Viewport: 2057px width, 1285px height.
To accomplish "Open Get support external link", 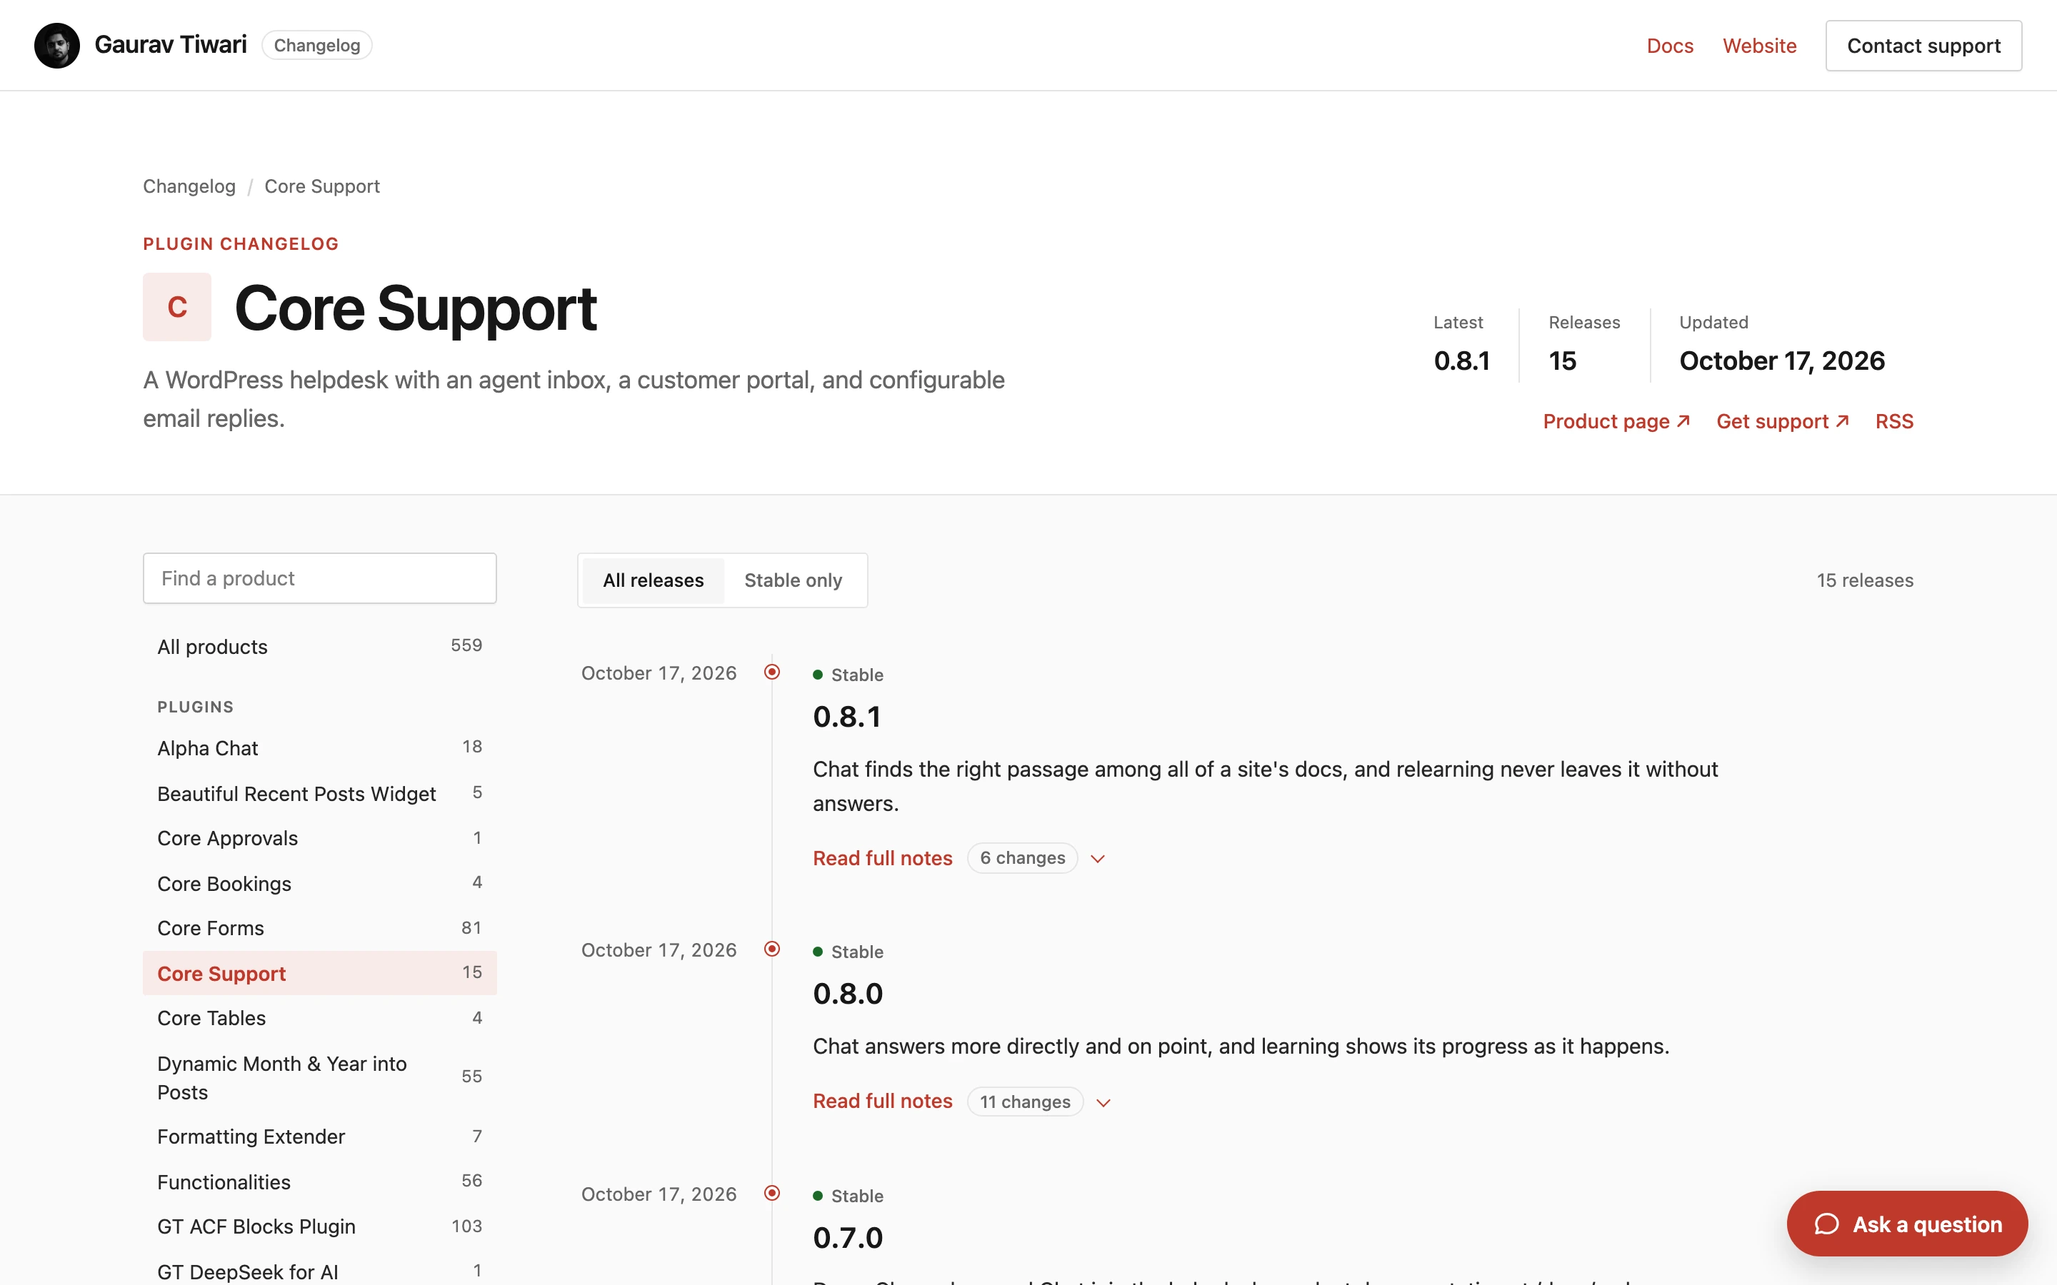I will point(1783,421).
